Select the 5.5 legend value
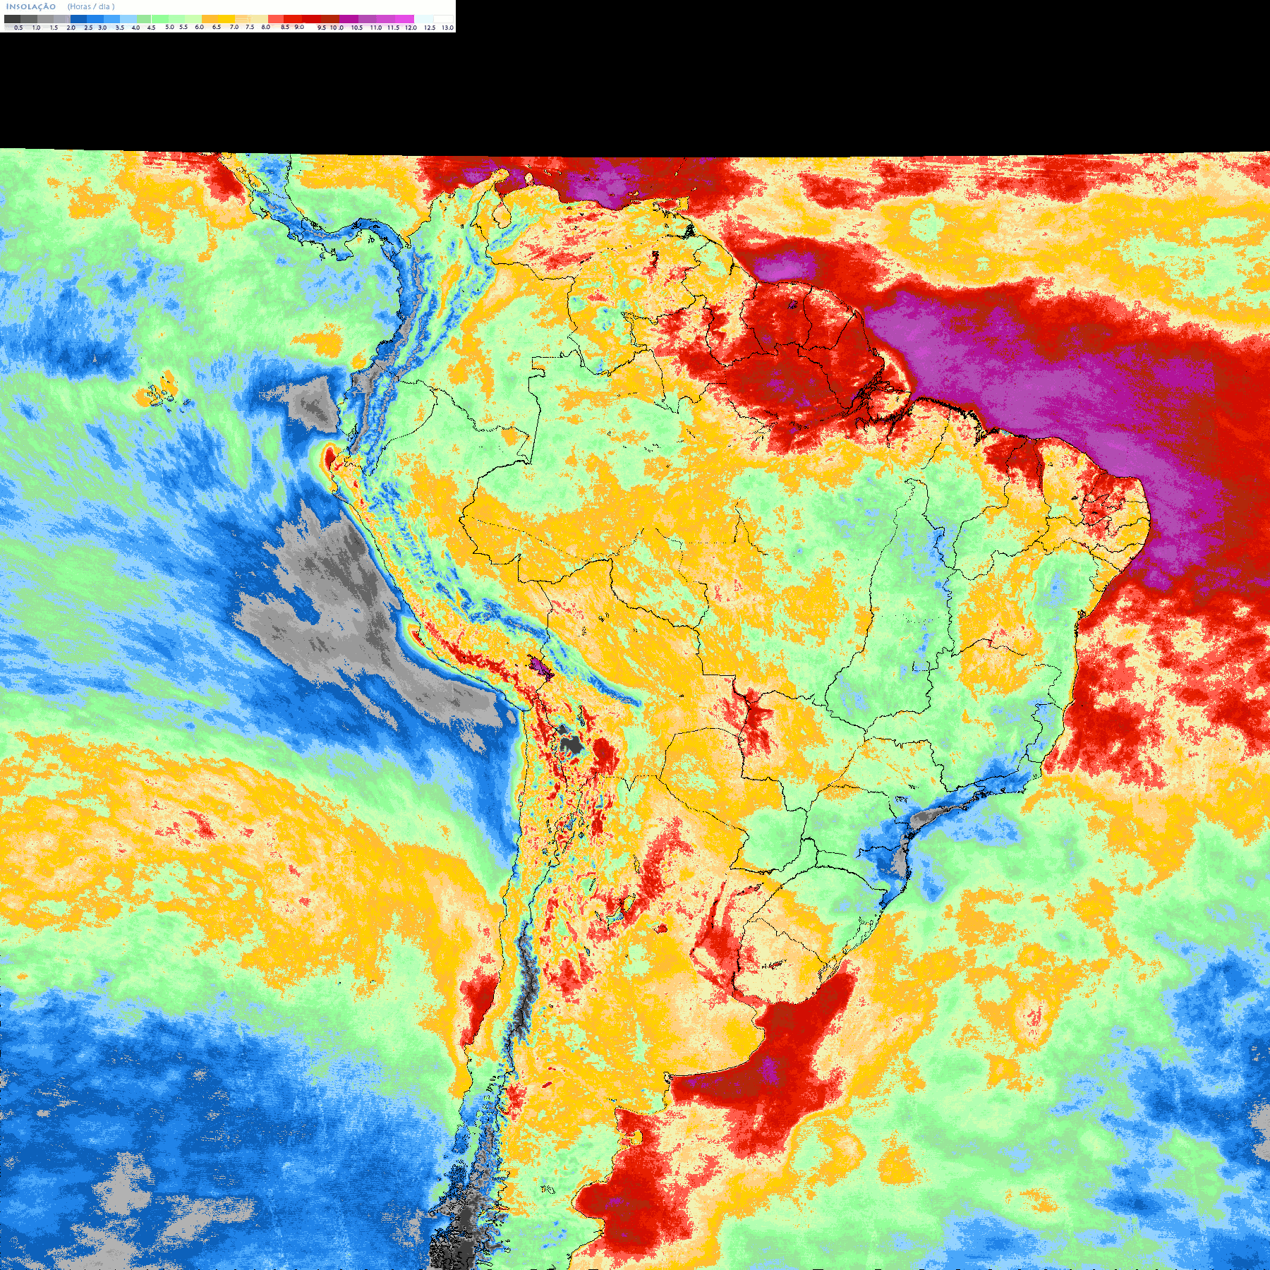Image resolution: width=1270 pixels, height=1270 pixels. click(183, 27)
